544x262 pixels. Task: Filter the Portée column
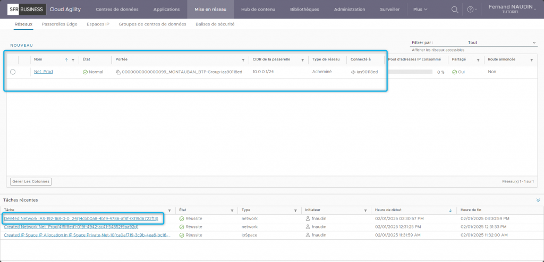[243, 60]
